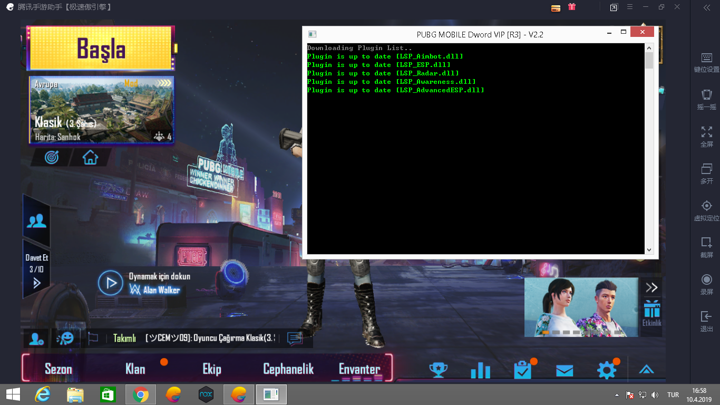Open the game settings gear icon
The image size is (720, 405).
(x=607, y=370)
